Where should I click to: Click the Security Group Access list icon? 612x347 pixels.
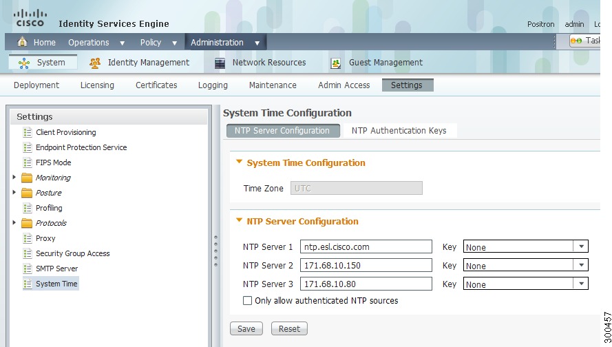28,253
